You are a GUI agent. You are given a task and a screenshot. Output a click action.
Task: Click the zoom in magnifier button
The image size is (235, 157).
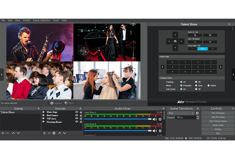click(x=210, y=35)
